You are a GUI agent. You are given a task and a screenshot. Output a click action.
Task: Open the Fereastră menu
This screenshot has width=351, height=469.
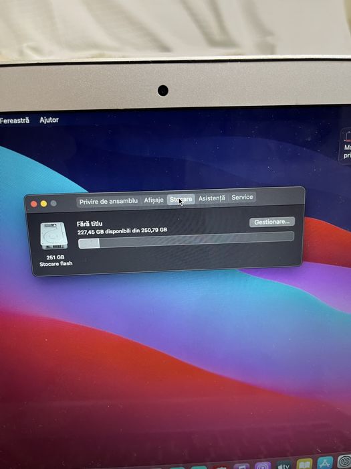click(x=15, y=121)
